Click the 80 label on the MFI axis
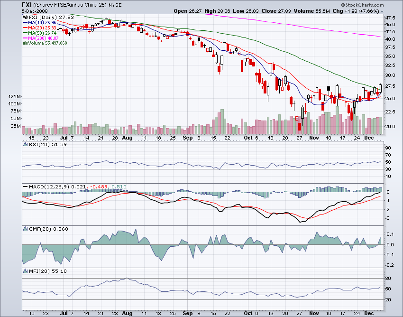403x317 pixels. (x=388, y=279)
